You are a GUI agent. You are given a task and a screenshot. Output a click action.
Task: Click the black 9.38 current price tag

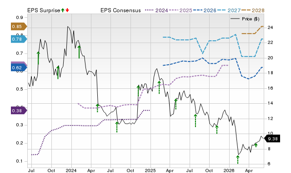click(x=272, y=139)
